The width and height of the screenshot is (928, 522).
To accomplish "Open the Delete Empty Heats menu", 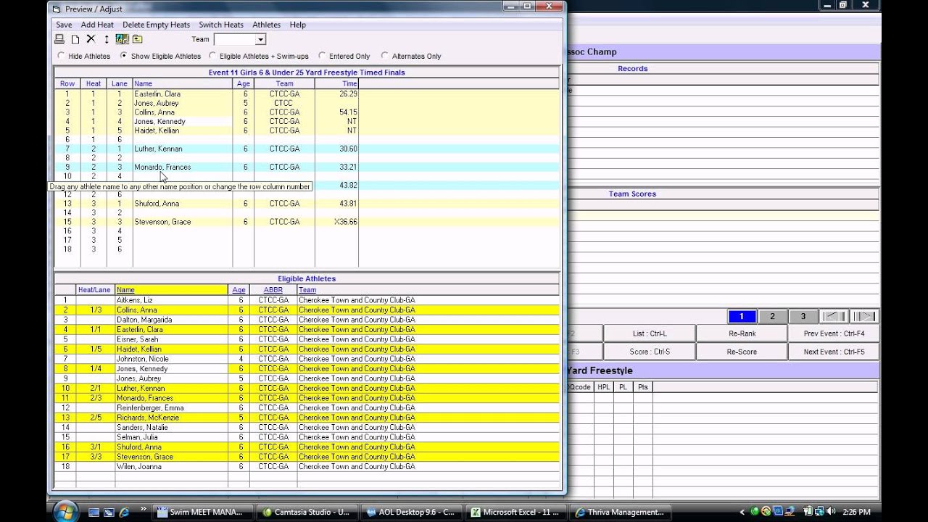I will tap(156, 25).
